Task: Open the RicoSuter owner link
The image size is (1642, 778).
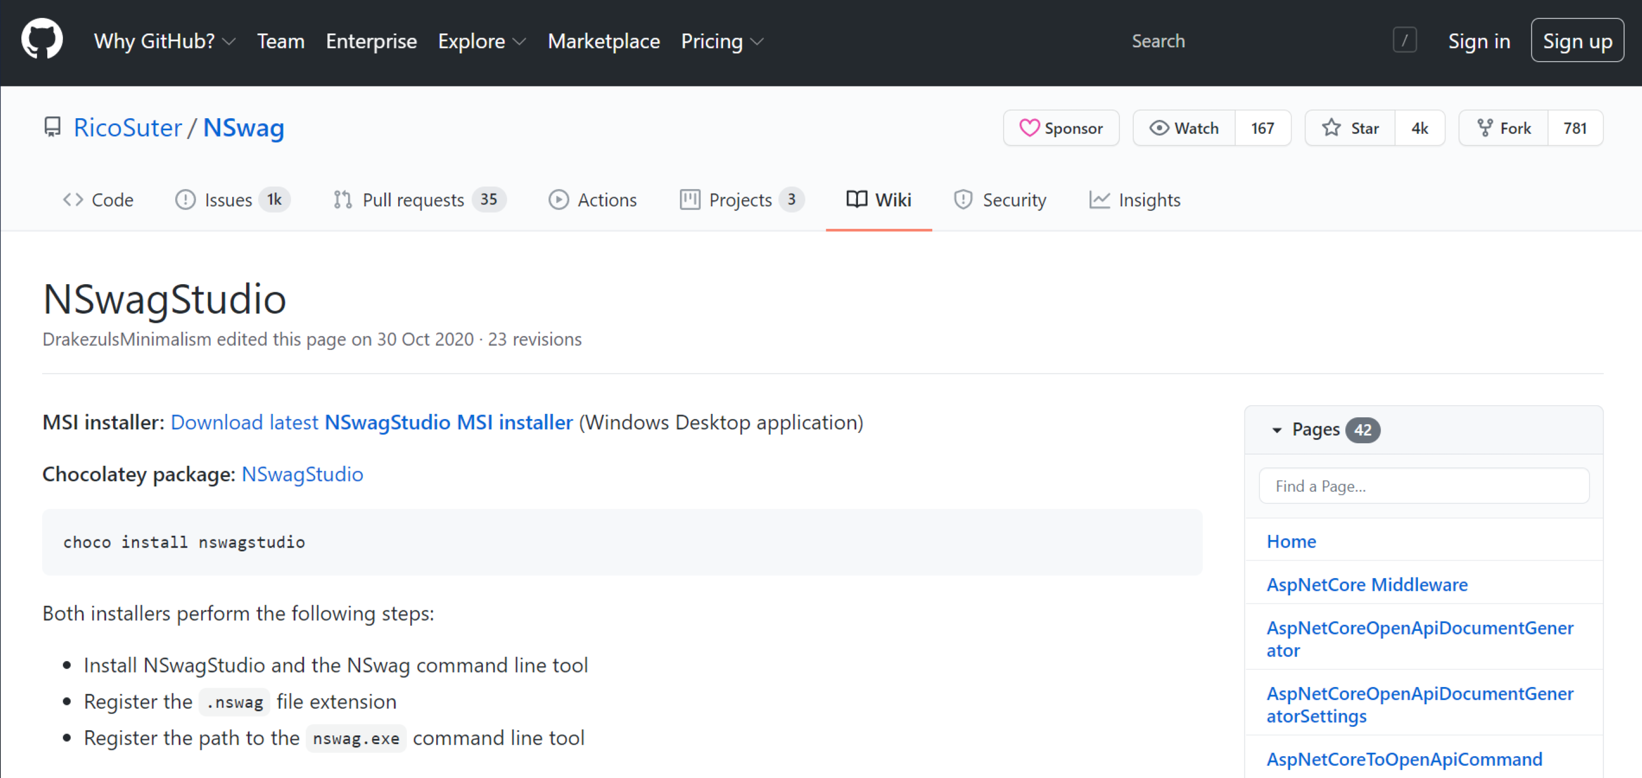Action: click(127, 127)
